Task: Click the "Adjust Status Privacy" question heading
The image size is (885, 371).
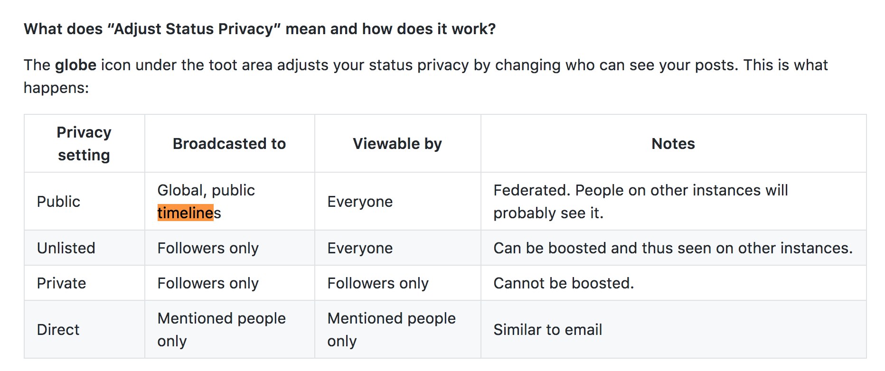Action: coord(260,29)
